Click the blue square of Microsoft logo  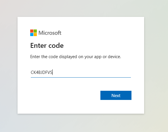pos(32,35)
